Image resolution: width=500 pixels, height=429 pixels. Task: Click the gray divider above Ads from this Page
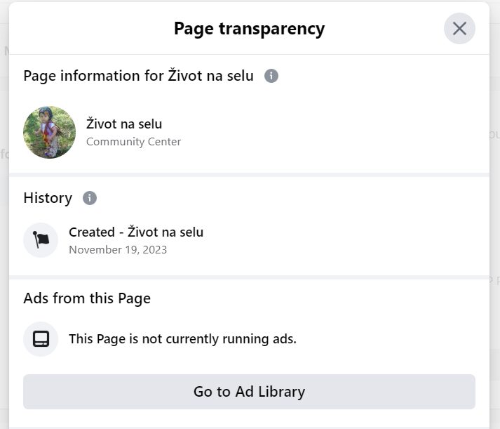[x=249, y=277]
